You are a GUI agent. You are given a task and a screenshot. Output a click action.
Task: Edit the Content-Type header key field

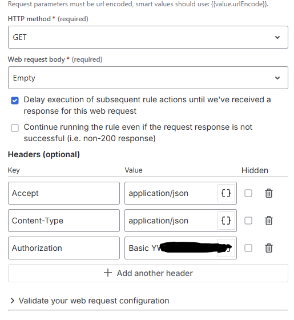point(64,221)
